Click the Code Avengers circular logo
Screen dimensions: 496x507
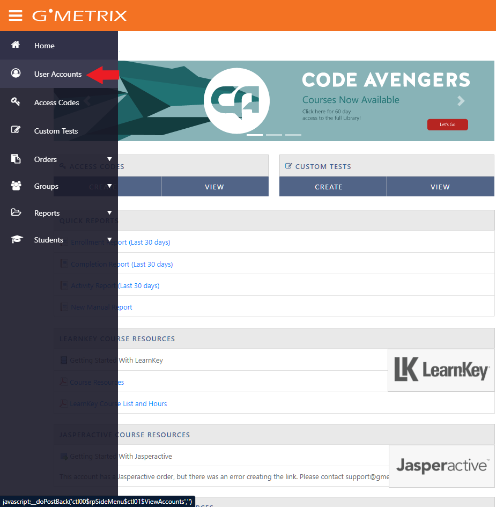(x=237, y=100)
